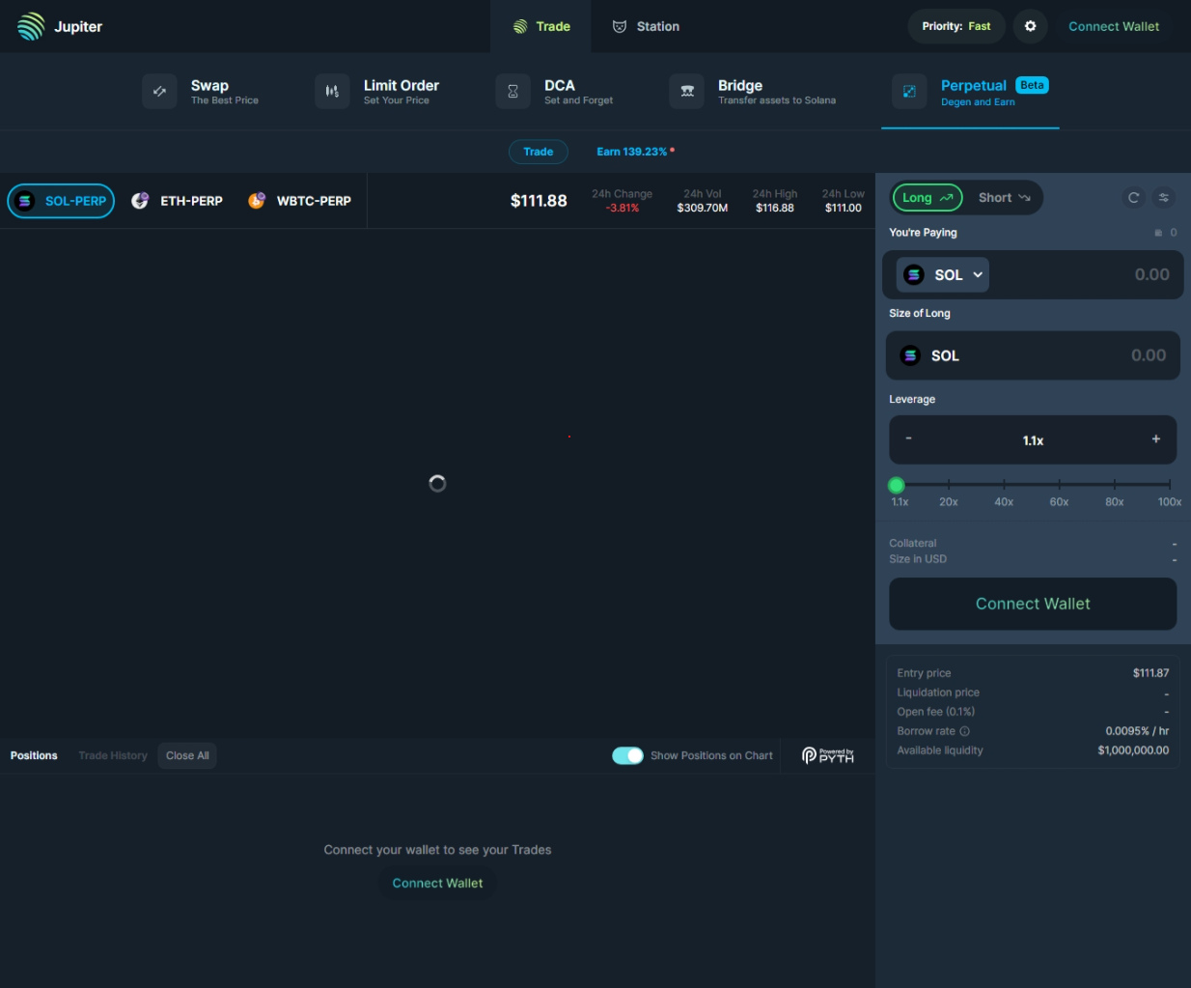Click the leverage slider green handle

click(897, 485)
